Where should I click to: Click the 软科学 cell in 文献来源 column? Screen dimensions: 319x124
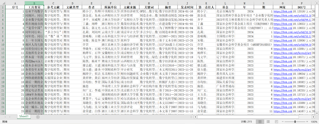click(130, 41)
